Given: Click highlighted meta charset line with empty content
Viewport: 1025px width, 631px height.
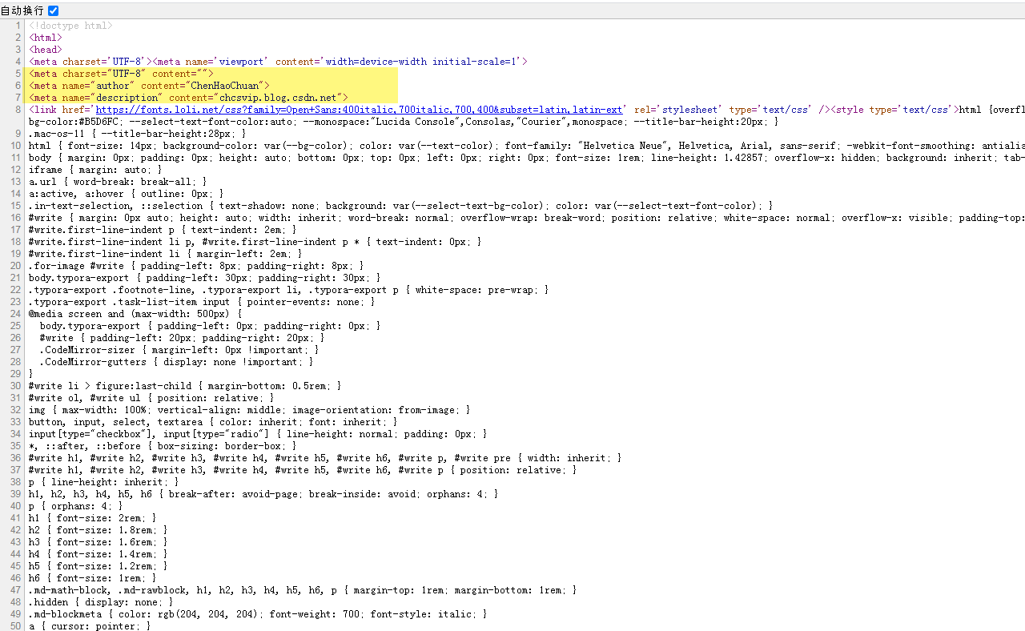Looking at the screenshot, I should point(121,74).
